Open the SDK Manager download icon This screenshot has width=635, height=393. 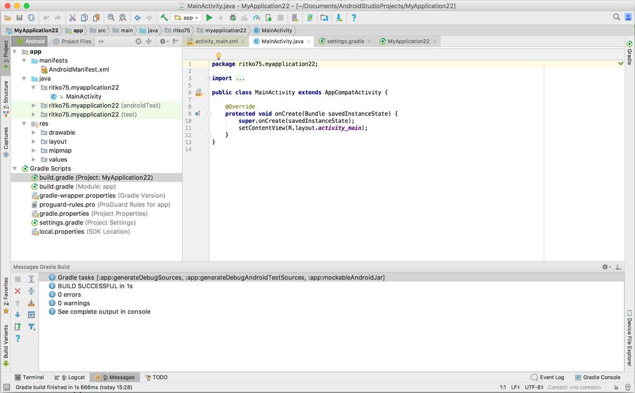339,18
